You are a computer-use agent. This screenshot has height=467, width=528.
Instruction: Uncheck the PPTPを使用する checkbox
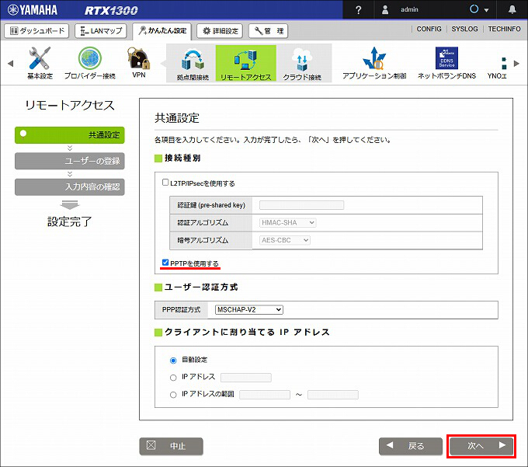[x=165, y=263]
